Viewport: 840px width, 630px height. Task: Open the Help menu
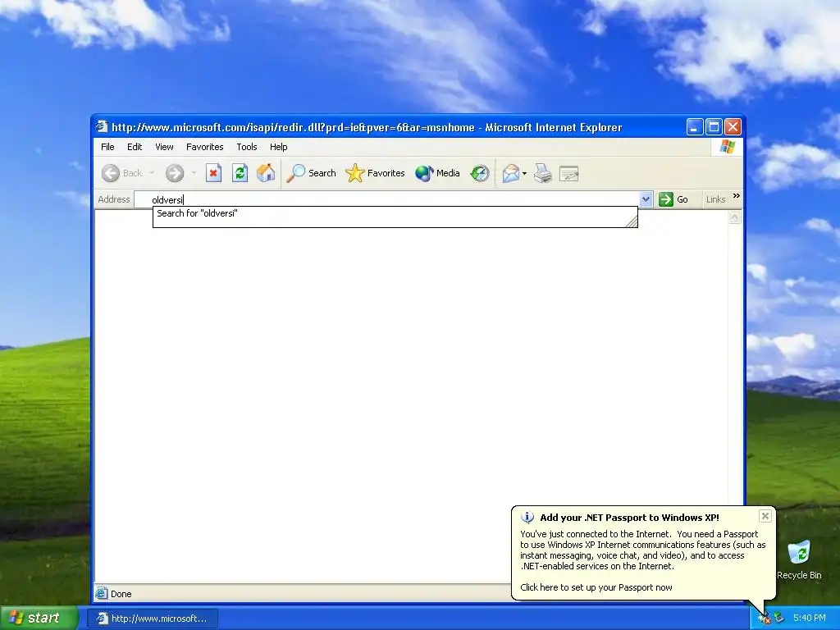pos(279,147)
